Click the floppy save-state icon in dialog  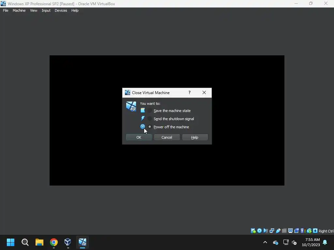[143, 110]
